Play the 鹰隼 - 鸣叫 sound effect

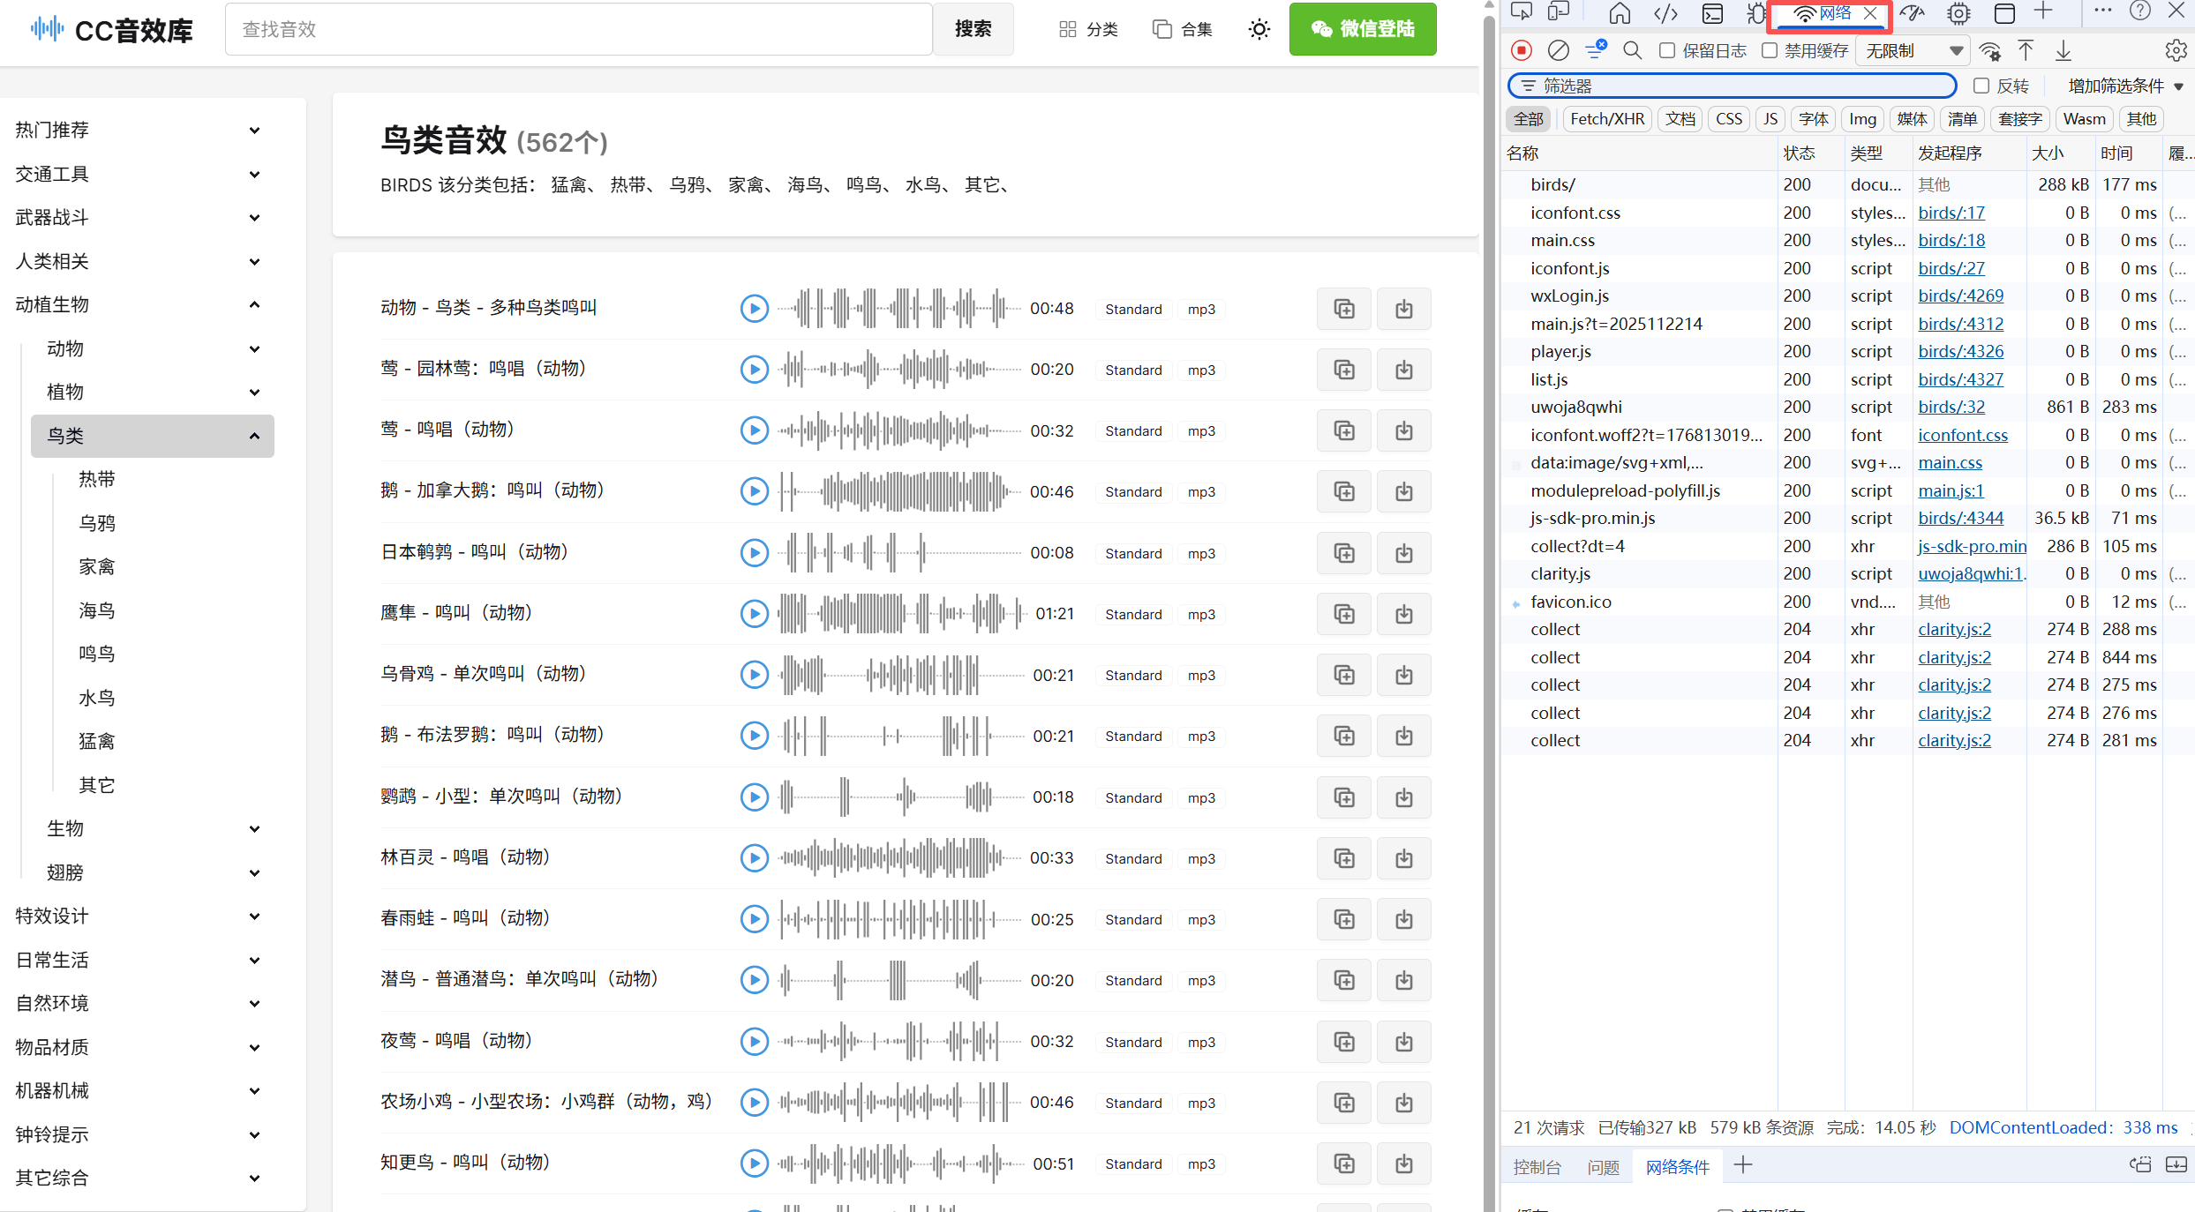[754, 614]
